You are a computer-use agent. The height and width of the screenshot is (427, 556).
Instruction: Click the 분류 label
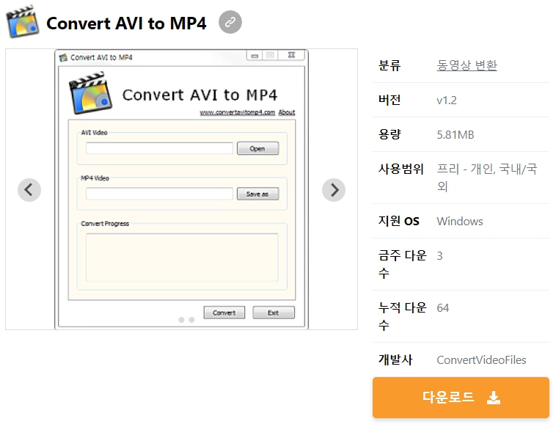tap(389, 65)
